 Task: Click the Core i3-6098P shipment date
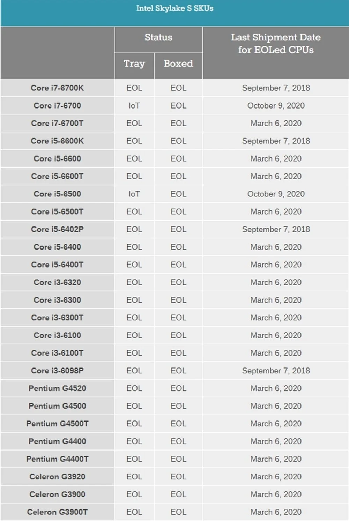pyautogui.click(x=276, y=371)
